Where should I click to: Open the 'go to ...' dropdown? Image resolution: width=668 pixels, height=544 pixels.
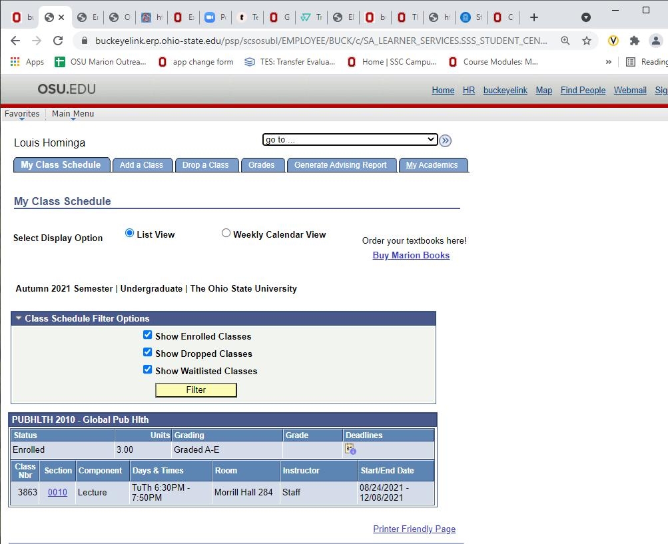coord(350,140)
